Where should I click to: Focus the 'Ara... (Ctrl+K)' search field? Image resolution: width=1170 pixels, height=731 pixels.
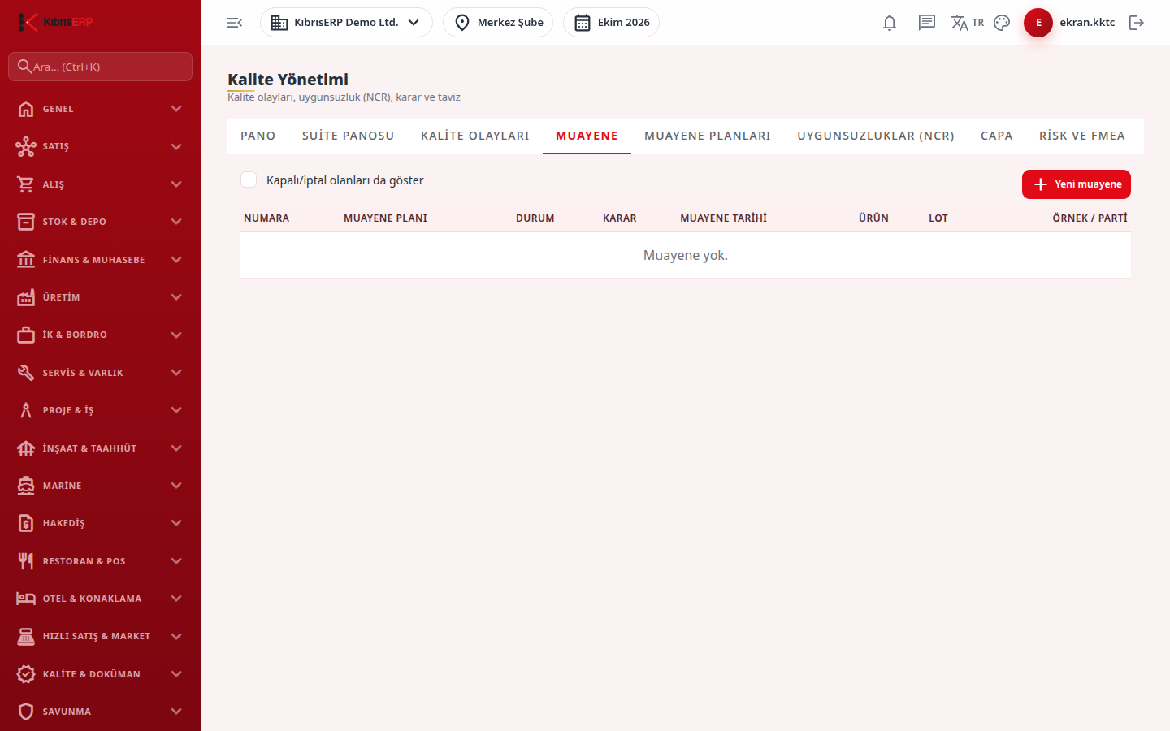pos(101,67)
